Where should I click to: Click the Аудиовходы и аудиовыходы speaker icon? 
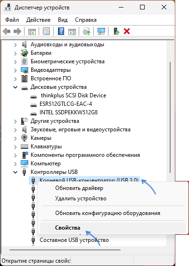(x=25, y=44)
